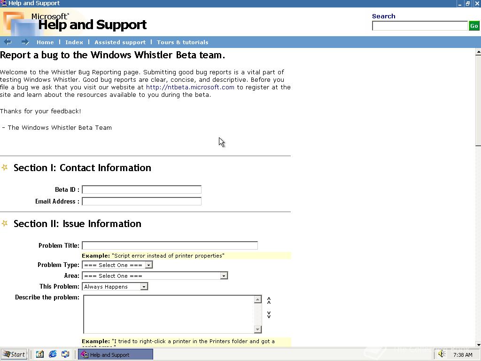Click the shrink text area down-arrows icon
The width and height of the screenshot is (481, 361).
point(269,314)
